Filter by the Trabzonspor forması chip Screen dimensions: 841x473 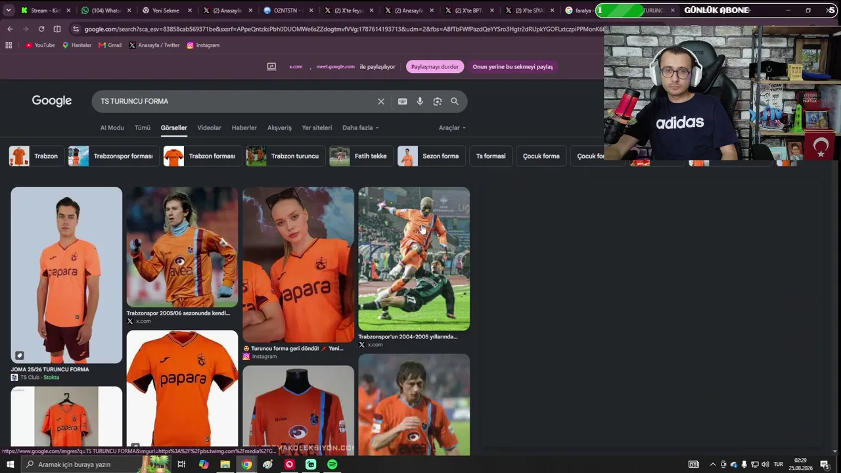point(113,156)
